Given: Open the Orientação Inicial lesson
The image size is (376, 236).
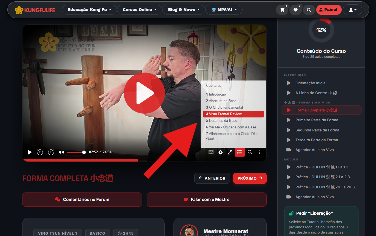Looking at the screenshot, I should (x=321, y=83).
